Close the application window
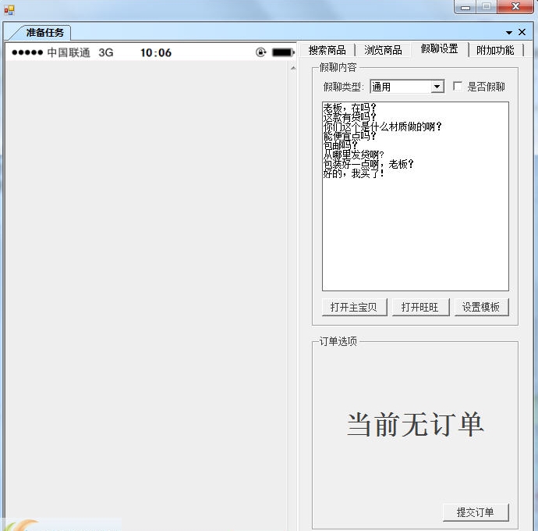This screenshot has height=531, width=538. (x=515, y=6)
